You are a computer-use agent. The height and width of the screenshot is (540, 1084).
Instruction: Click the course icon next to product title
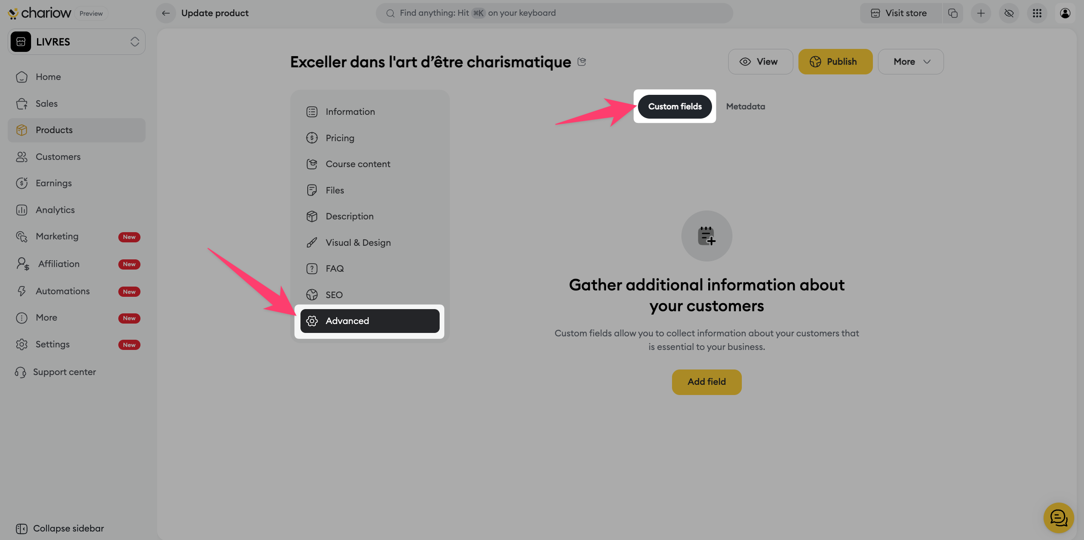[x=582, y=62]
